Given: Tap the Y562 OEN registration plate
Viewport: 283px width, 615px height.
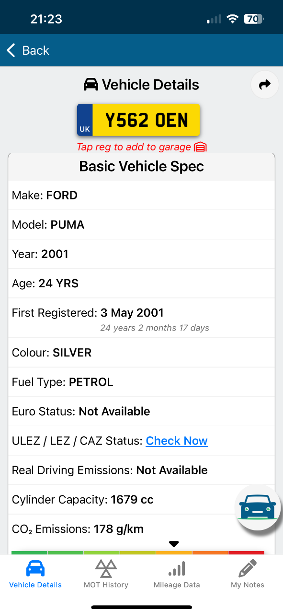Looking at the screenshot, I should point(138,120).
